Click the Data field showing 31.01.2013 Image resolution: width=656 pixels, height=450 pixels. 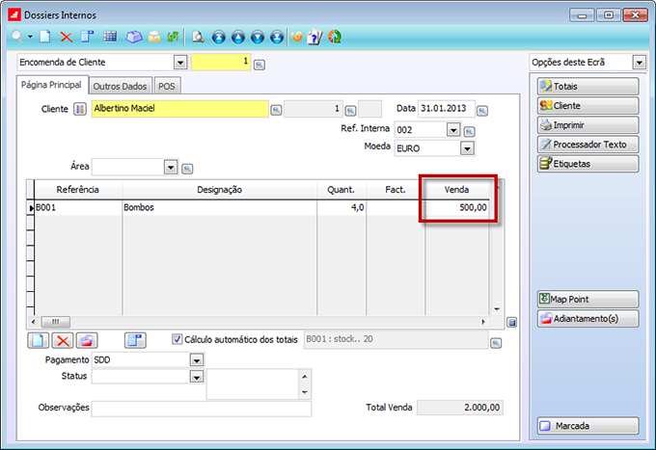447,109
